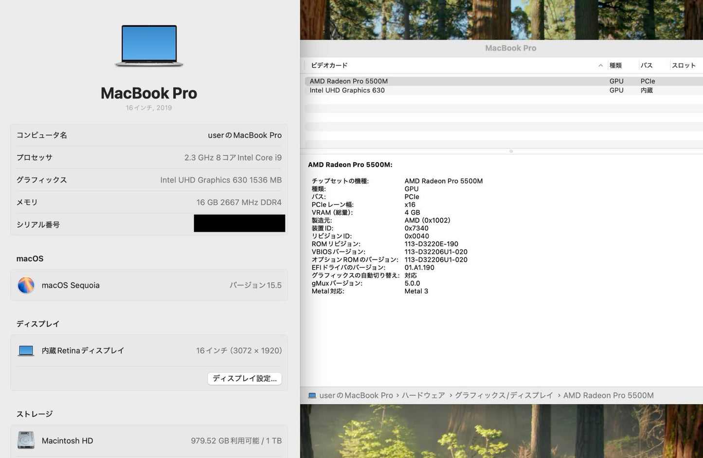Click the 16インチ (3072 × 1920) text

[x=239, y=350]
